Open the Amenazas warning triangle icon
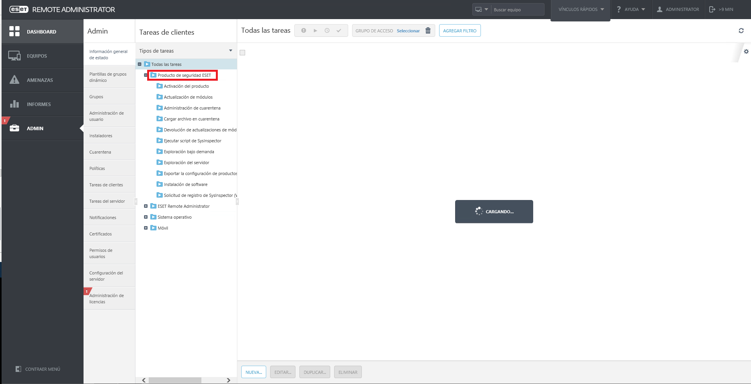Viewport: 751px width, 384px height. pyautogui.click(x=14, y=80)
